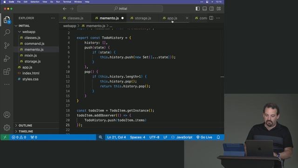This screenshot has width=298, height=168.
Task: Open the Search view in activity bar
Action: tap(7, 32)
